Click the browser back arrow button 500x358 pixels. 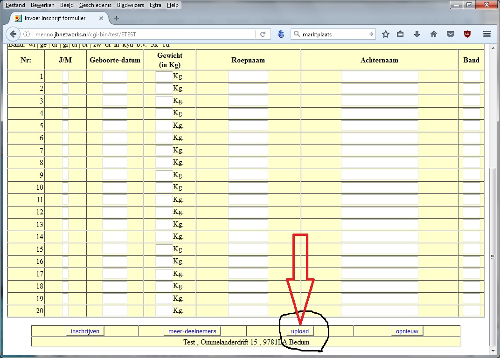pyautogui.click(x=13, y=34)
